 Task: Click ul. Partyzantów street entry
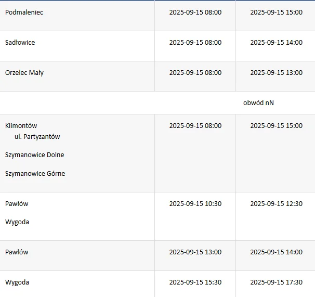coord(37,137)
